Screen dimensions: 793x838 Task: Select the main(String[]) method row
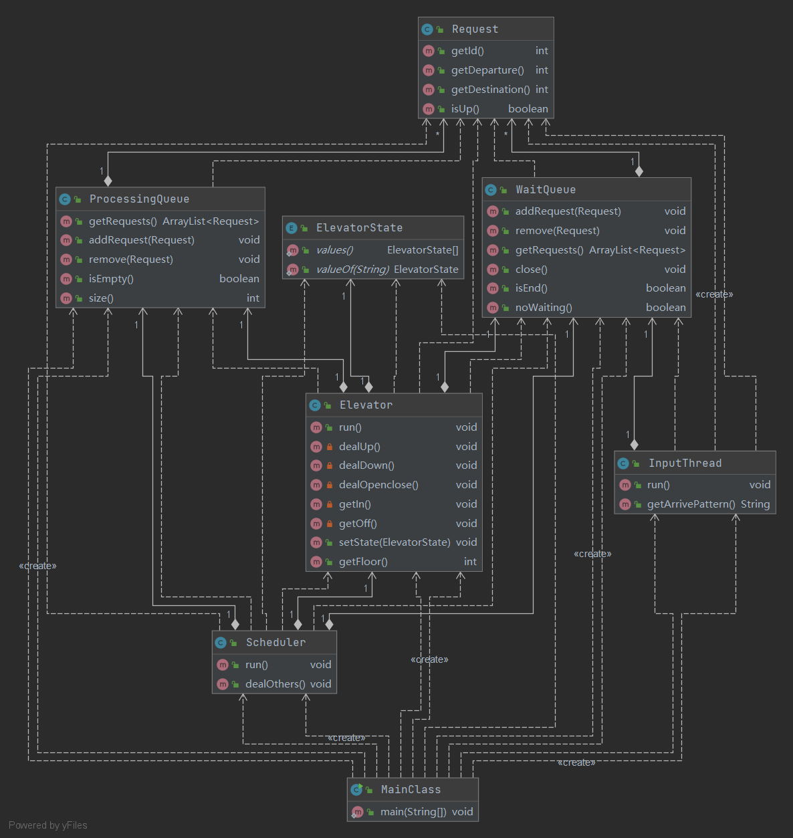coord(413,812)
